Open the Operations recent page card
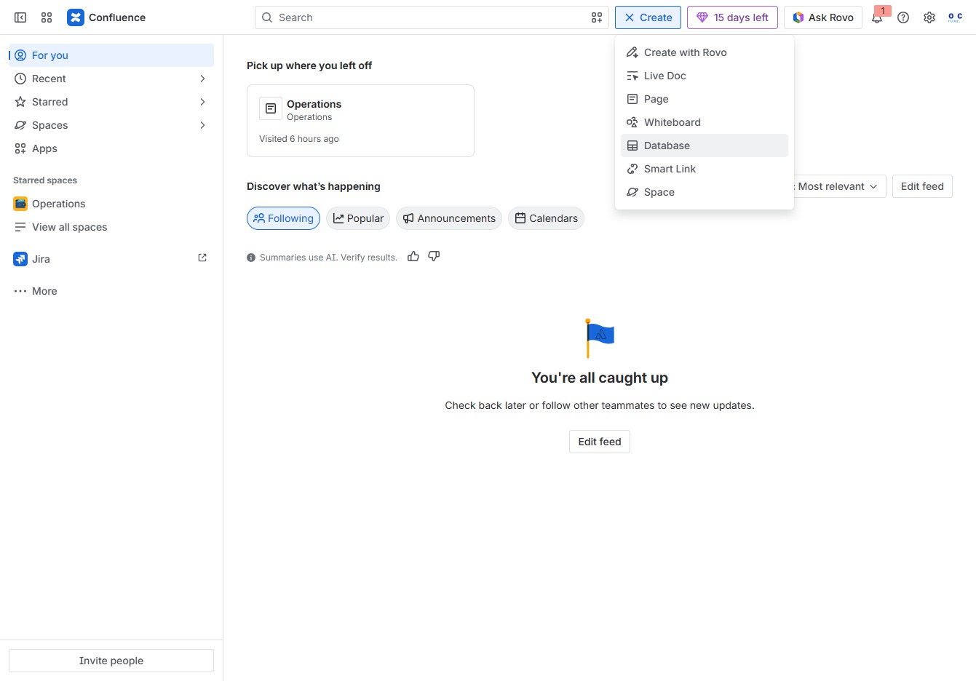The height and width of the screenshot is (681, 976). 360,121
